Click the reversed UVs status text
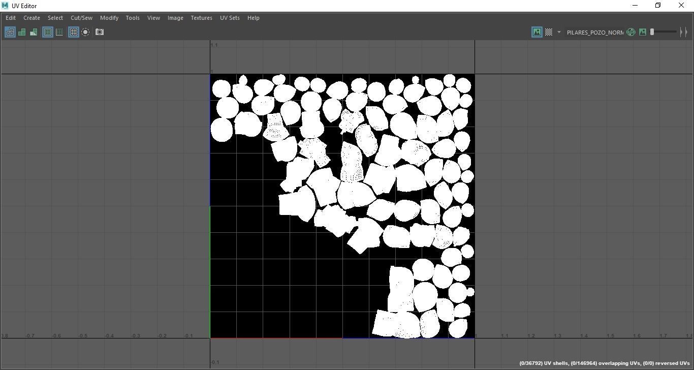Viewport: 694px width, 370px height. pos(666,363)
